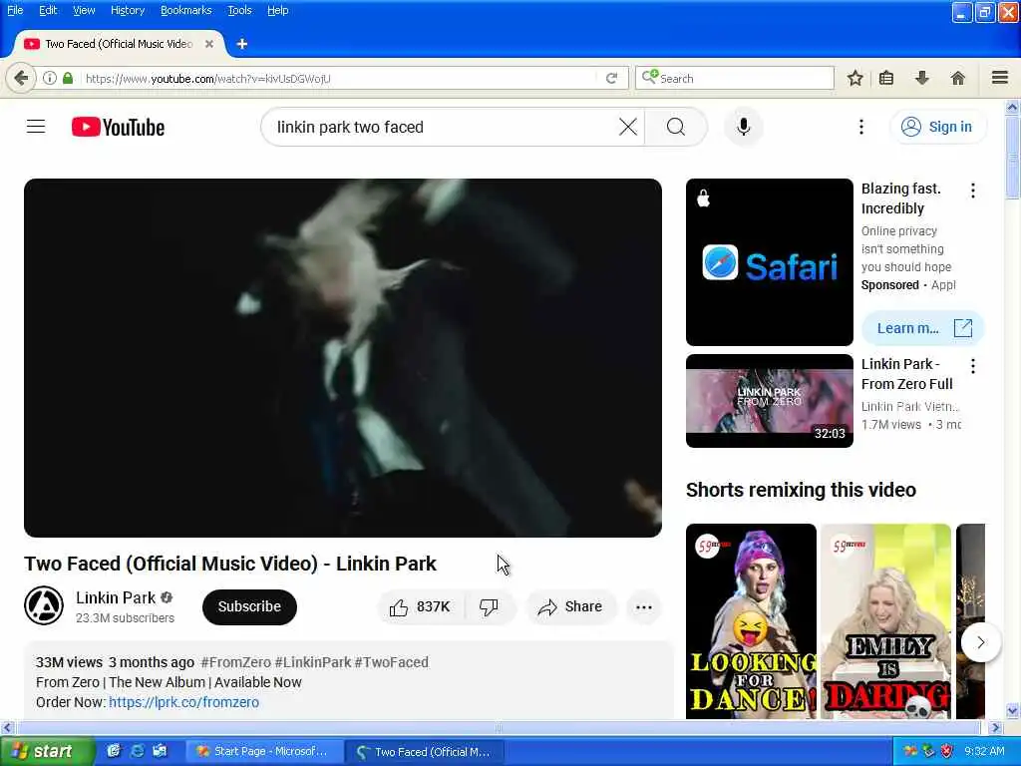Viewport: 1021px width, 766px height.
Task: Click Learn more on the Safari ad
Action: pos(922,328)
